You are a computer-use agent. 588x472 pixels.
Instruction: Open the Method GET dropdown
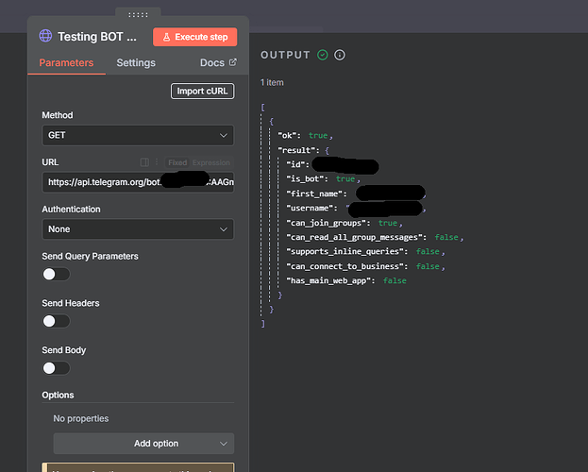[x=138, y=135]
